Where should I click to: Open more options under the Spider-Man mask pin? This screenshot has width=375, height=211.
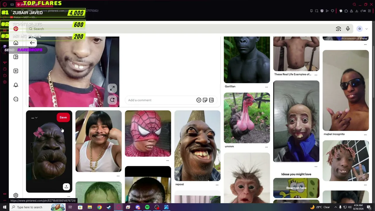point(167,160)
